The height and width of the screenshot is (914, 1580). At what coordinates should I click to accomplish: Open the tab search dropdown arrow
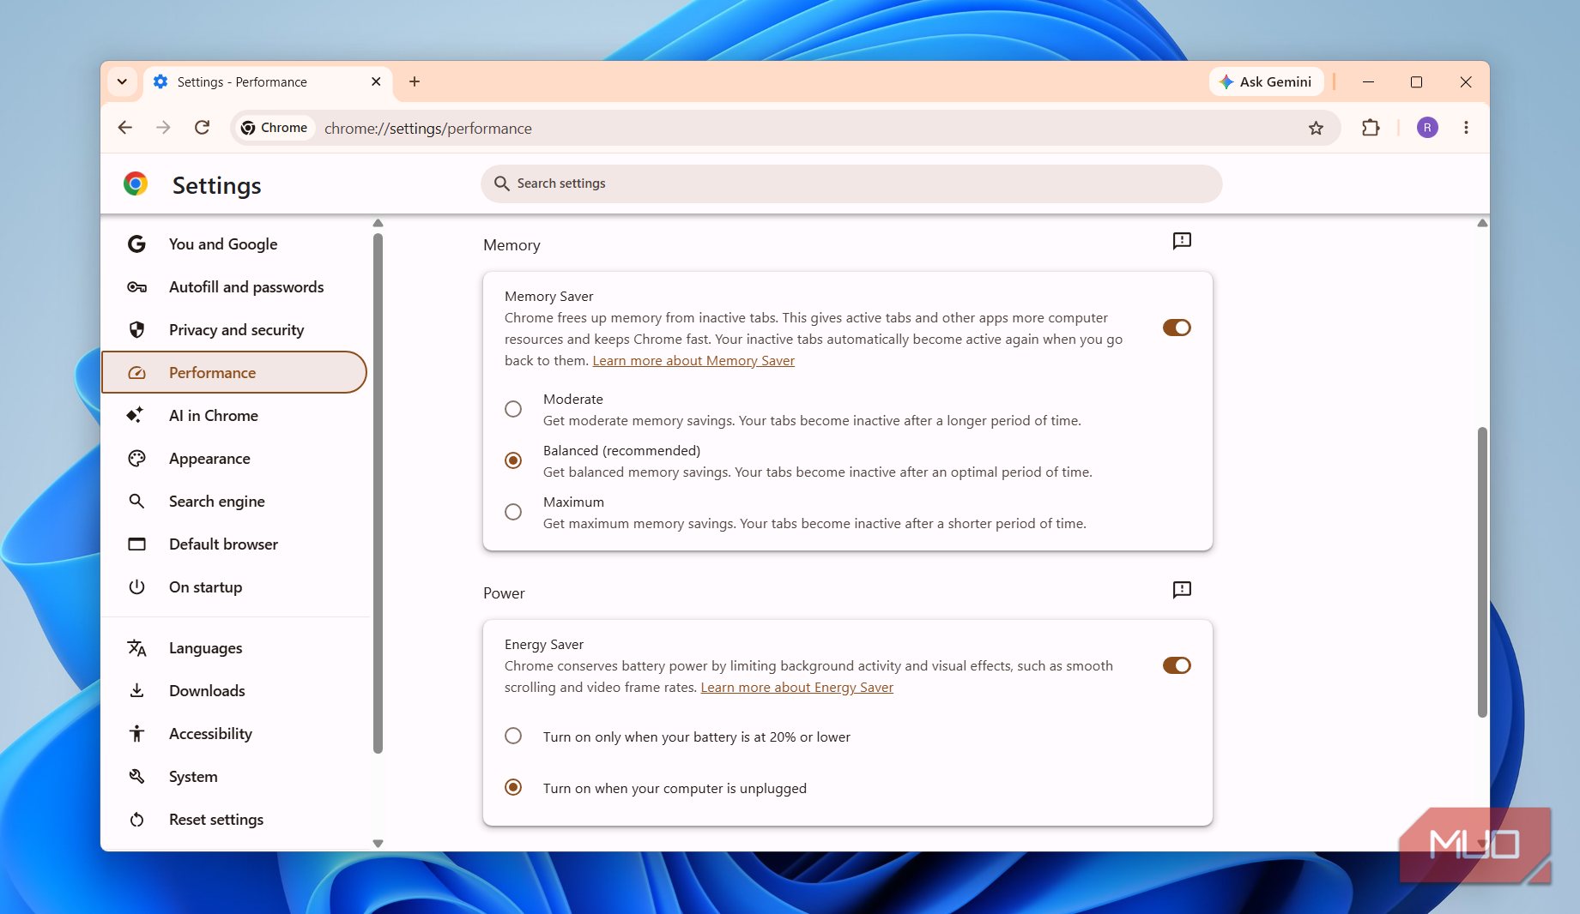coord(122,81)
